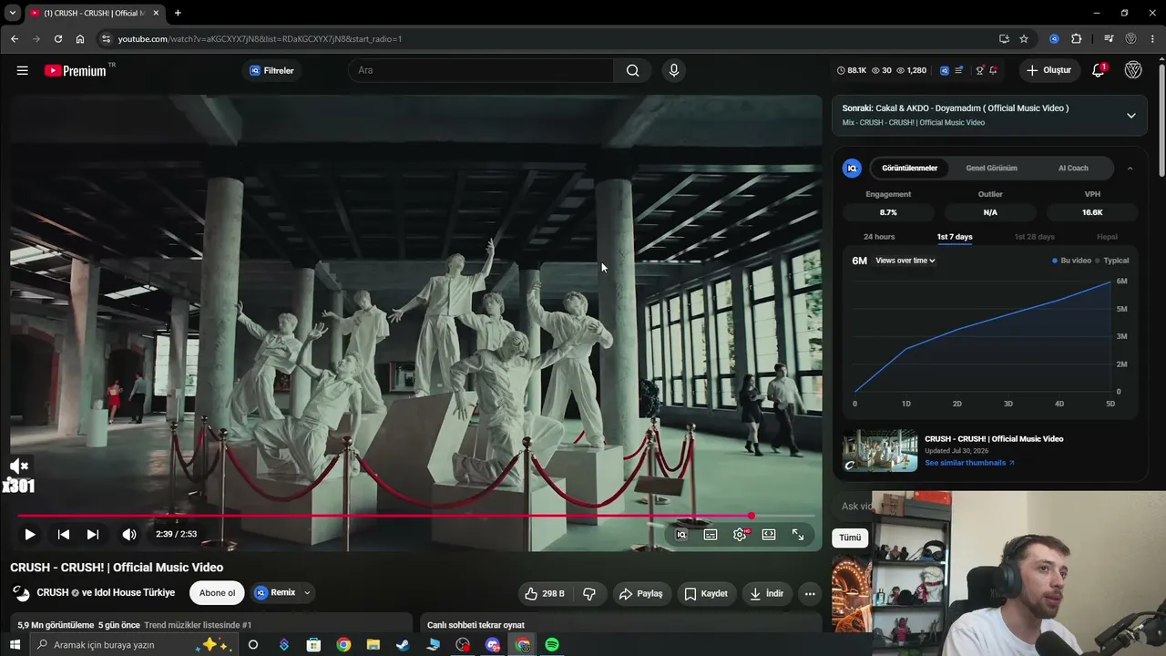Open the Chrome extensions puzzle menu
Screen dimensions: 1166x656
[x=1077, y=39]
